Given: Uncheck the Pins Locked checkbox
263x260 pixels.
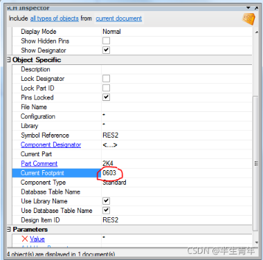Looking at the screenshot, I should (x=106, y=97).
